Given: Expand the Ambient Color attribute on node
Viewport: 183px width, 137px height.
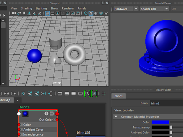Looking at the screenshot, I should coord(22,130).
